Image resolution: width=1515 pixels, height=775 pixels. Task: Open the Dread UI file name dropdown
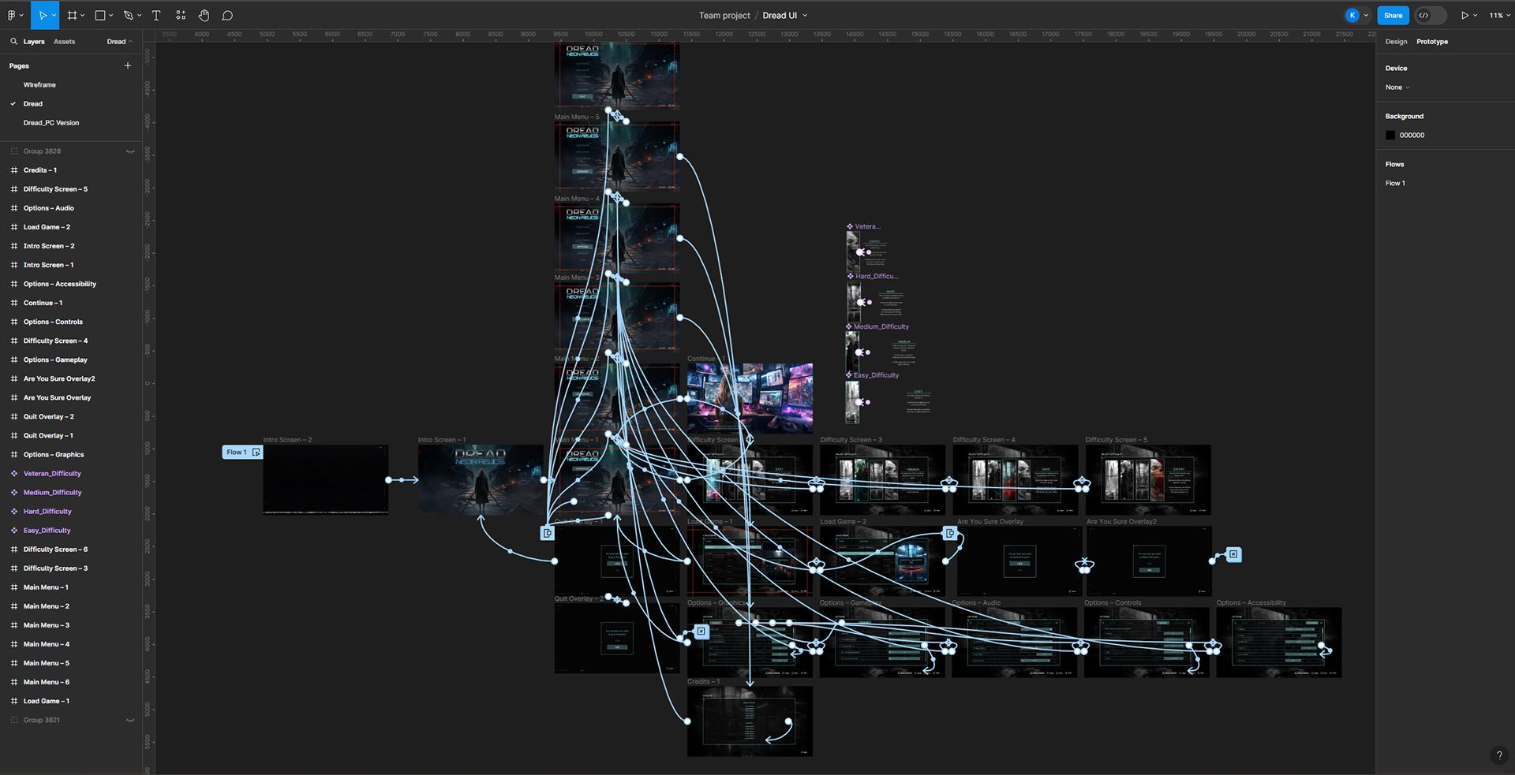point(805,15)
